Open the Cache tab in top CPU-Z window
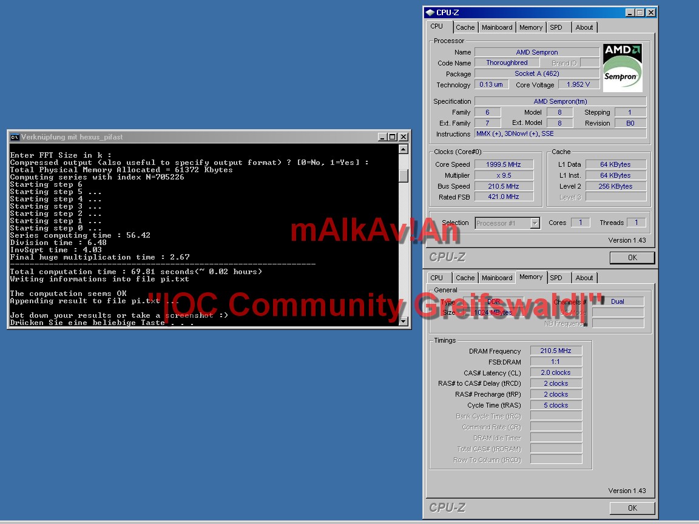This screenshot has width=699, height=524. click(465, 27)
